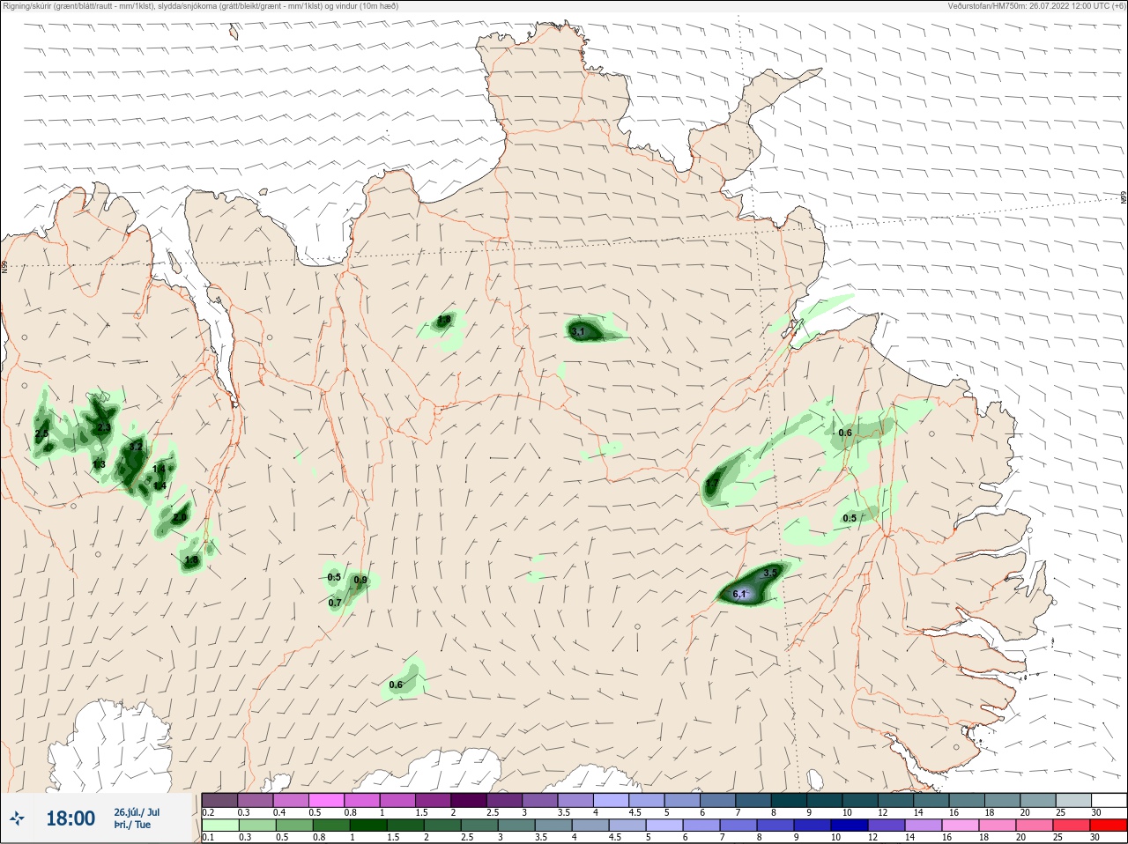Viewport: 1128px width, 844px height.
Task: Click the 2.3 precipitation value on map
Action: pyautogui.click(x=104, y=427)
